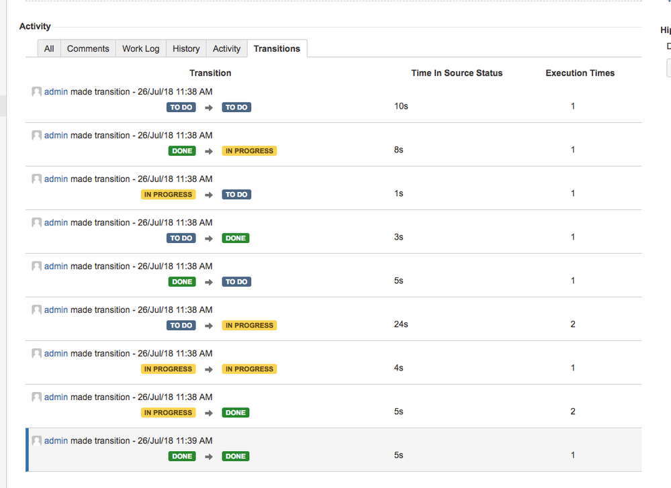Click arrow icon in the 24s row

(208, 326)
